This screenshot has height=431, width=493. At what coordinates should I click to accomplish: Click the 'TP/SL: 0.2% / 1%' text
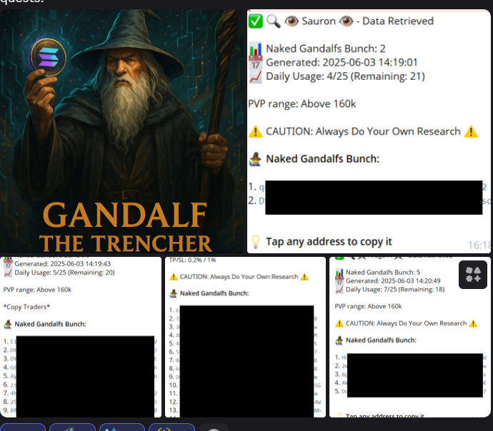pos(192,260)
